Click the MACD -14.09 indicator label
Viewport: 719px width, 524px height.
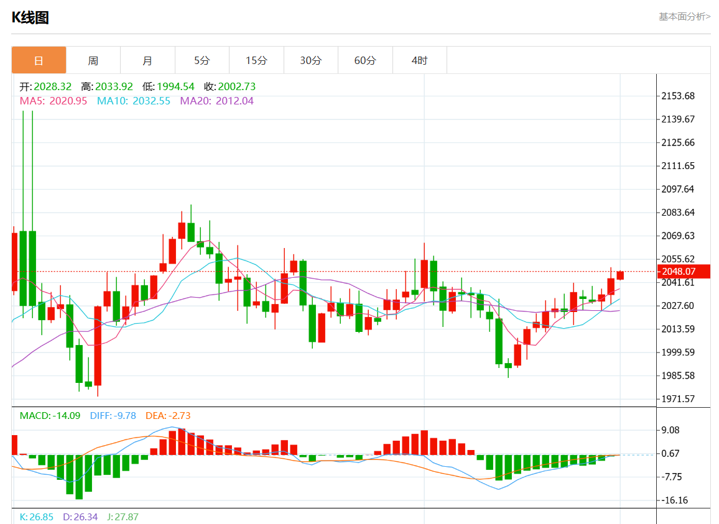50,415
